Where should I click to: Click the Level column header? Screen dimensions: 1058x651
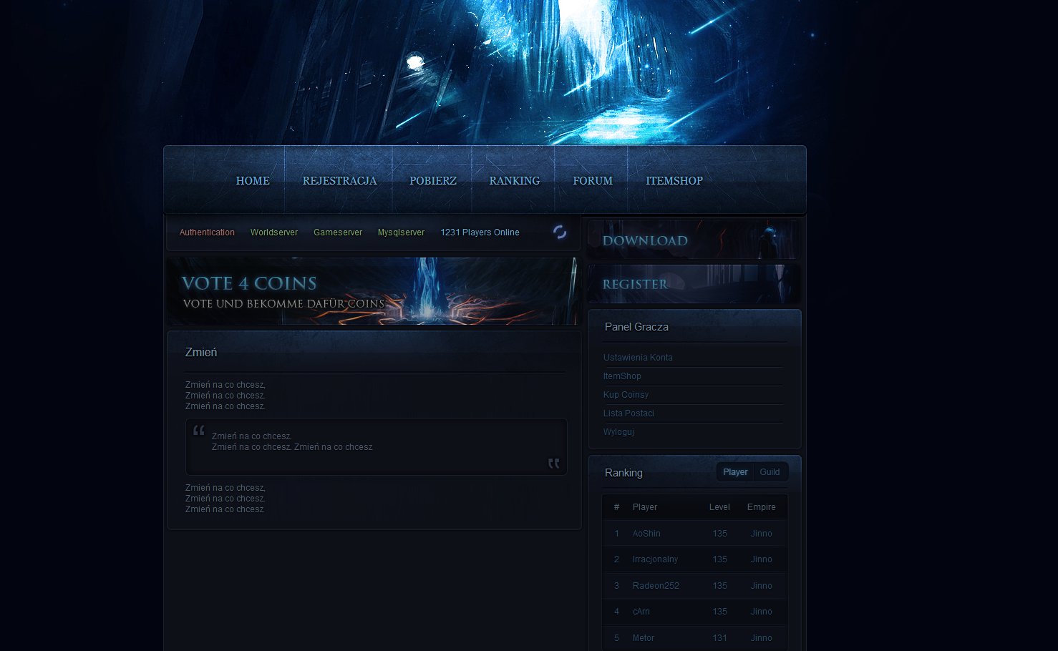[x=719, y=507]
